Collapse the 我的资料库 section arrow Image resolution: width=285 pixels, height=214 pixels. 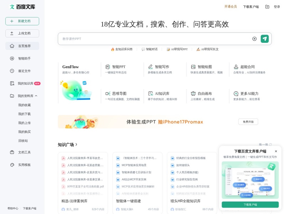[x=36, y=96]
